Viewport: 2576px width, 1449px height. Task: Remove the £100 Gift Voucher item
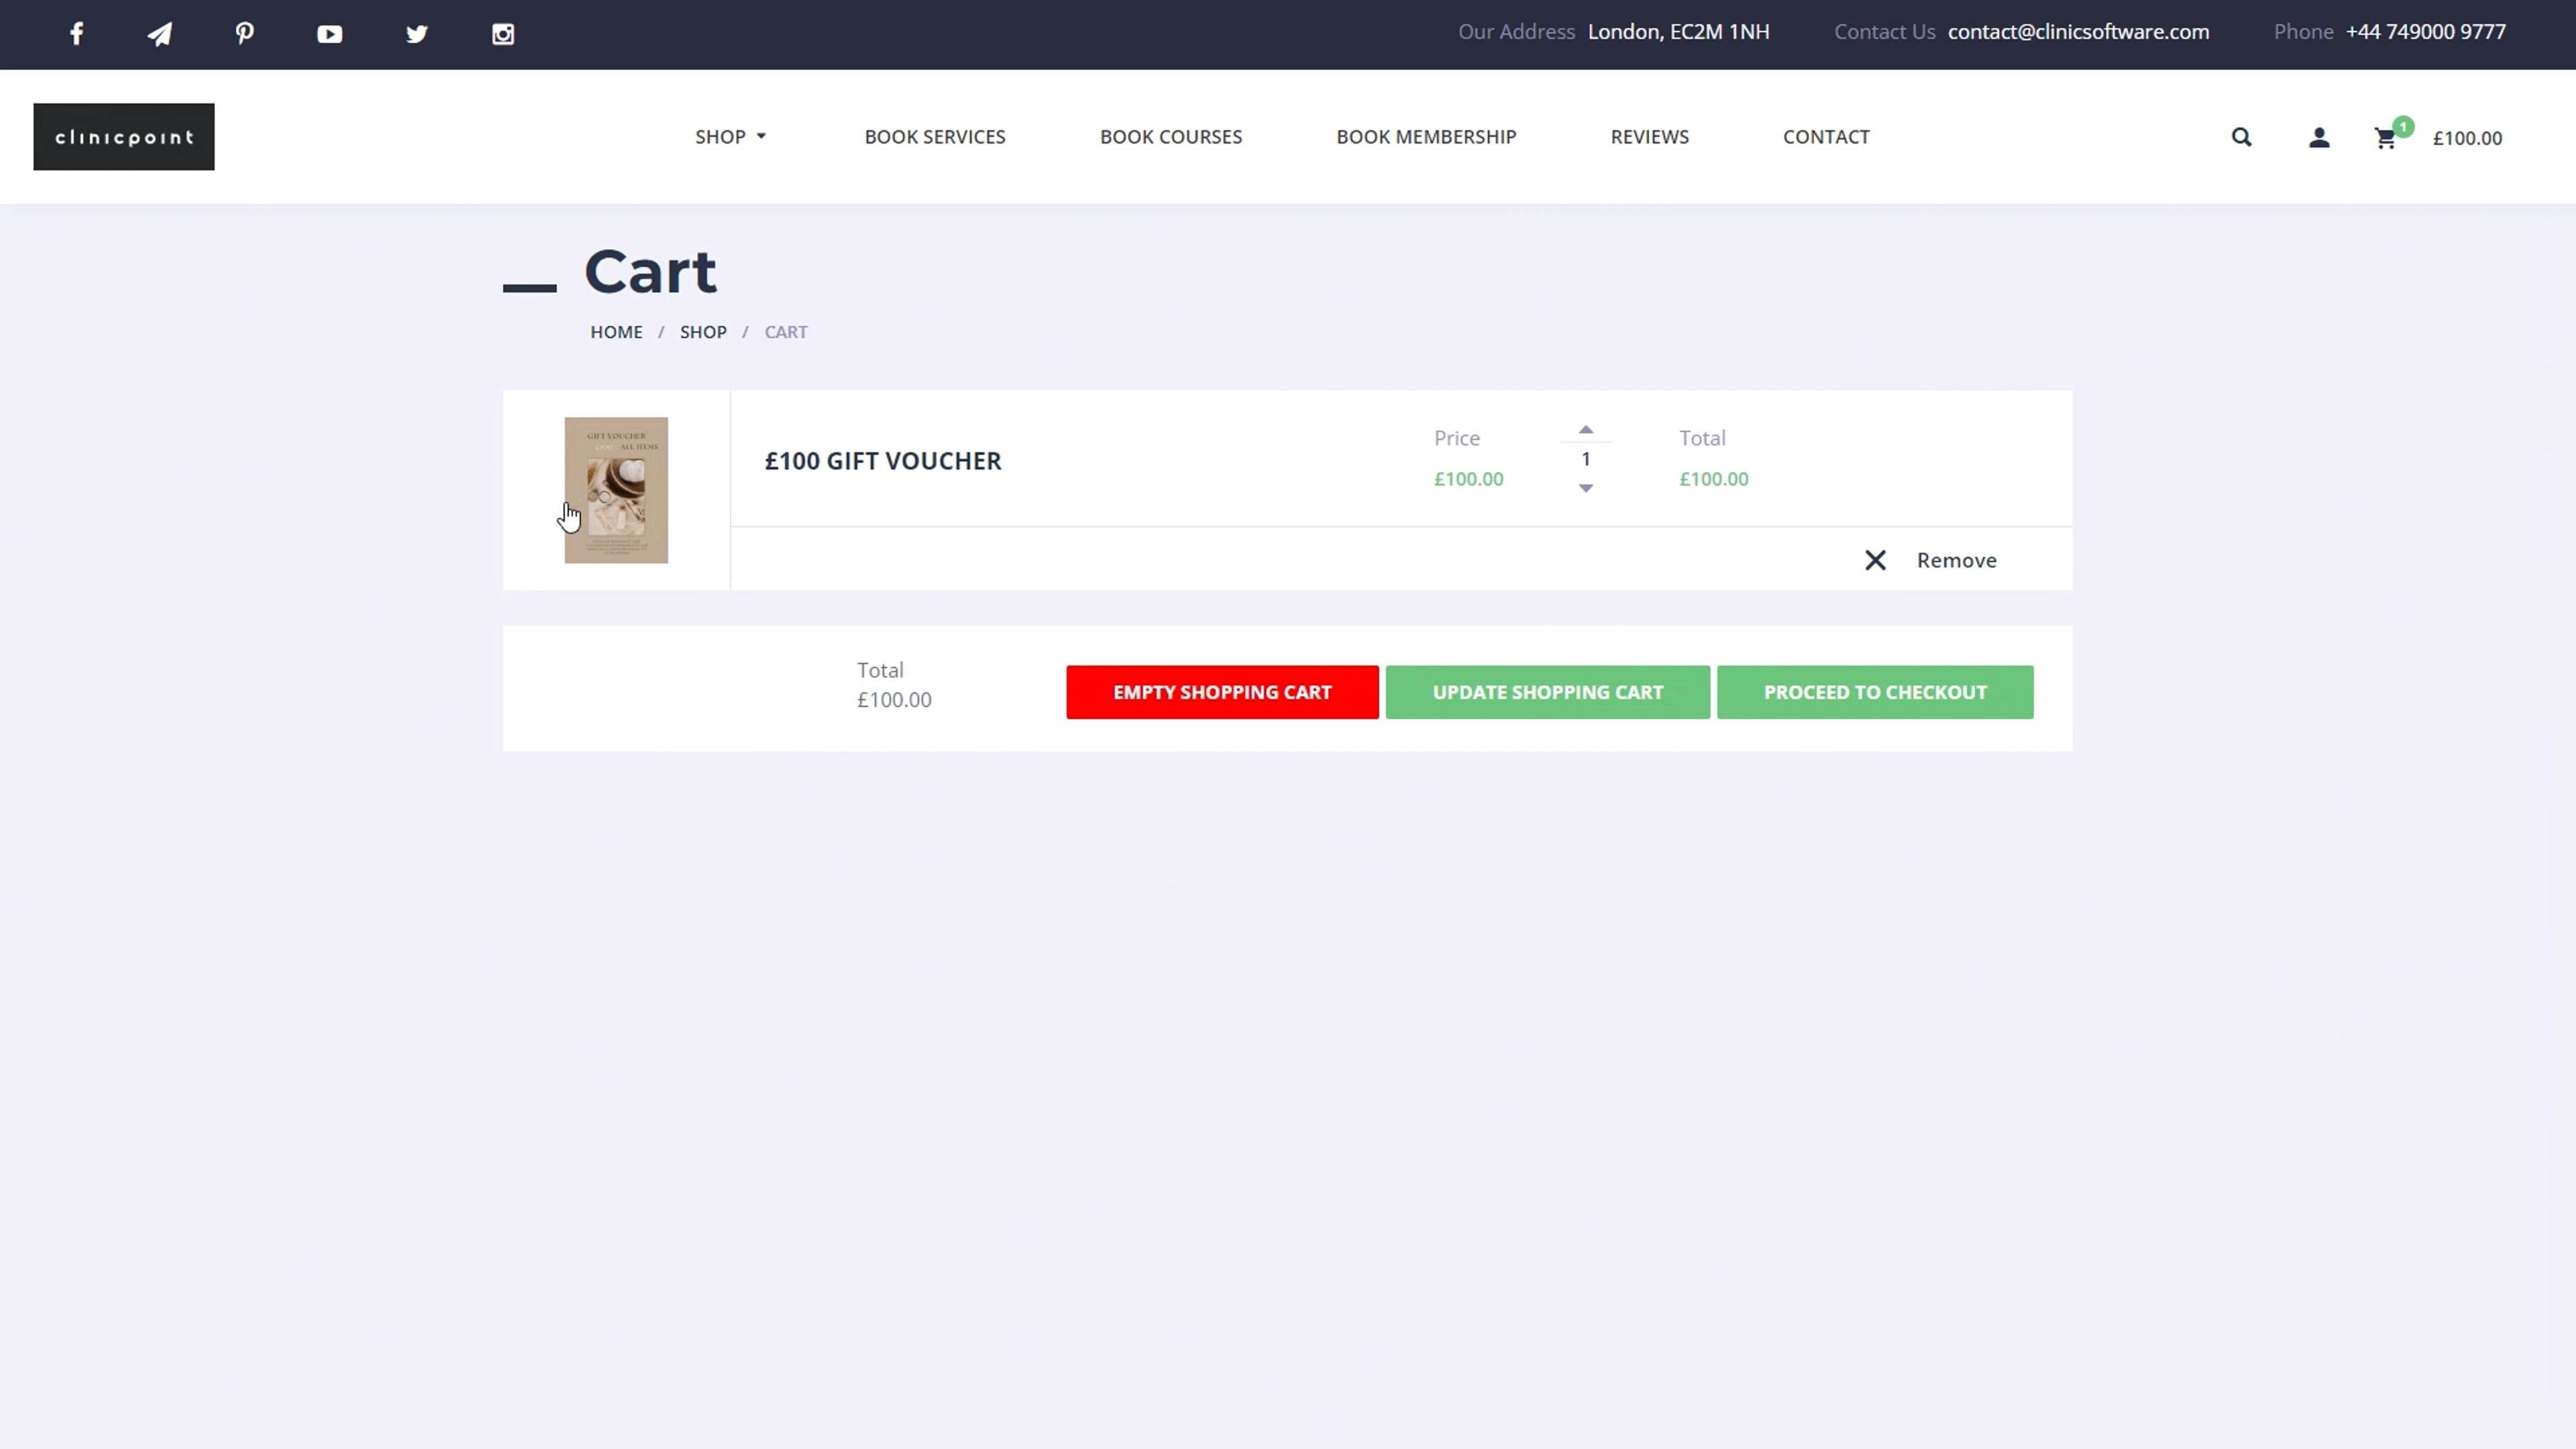click(x=1930, y=560)
